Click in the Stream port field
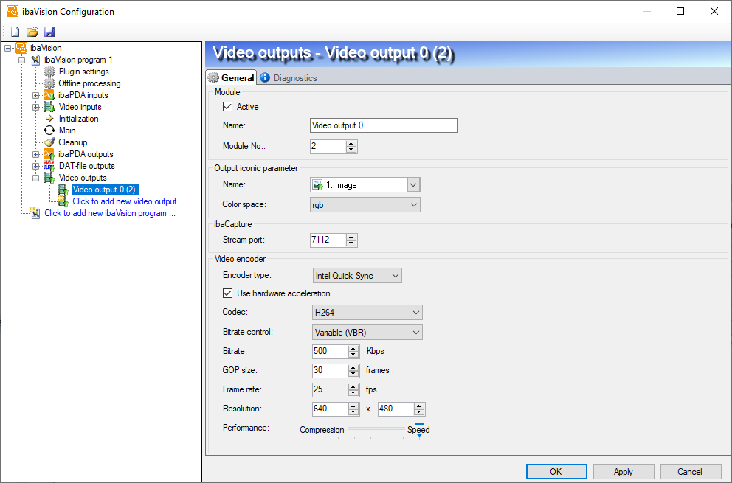This screenshot has width=732, height=483. (328, 240)
